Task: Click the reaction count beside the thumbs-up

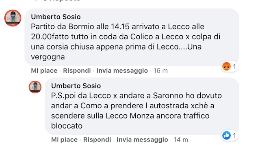Action: (234, 136)
